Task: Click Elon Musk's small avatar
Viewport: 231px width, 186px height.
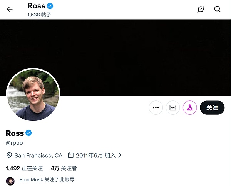Action: coord(10,180)
